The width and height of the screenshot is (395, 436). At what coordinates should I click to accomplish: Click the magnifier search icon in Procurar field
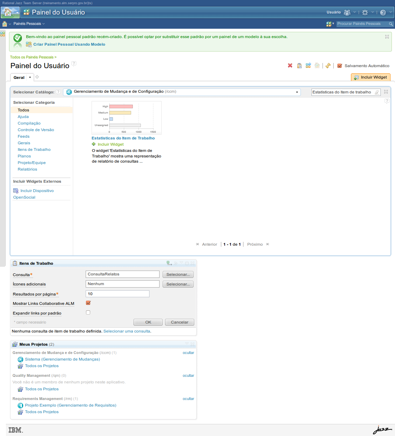(391, 24)
